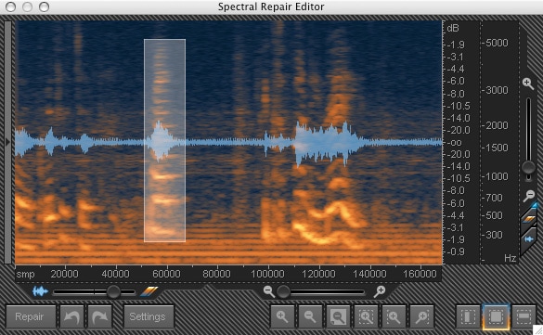Click the plain zoom in magnifier button

(x=282, y=316)
